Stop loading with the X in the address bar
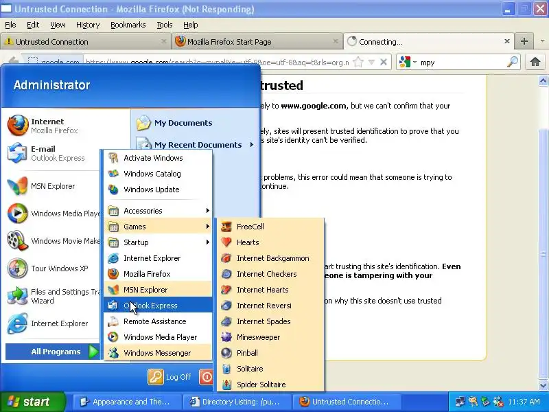The width and height of the screenshot is (549, 412). pos(384,62)
